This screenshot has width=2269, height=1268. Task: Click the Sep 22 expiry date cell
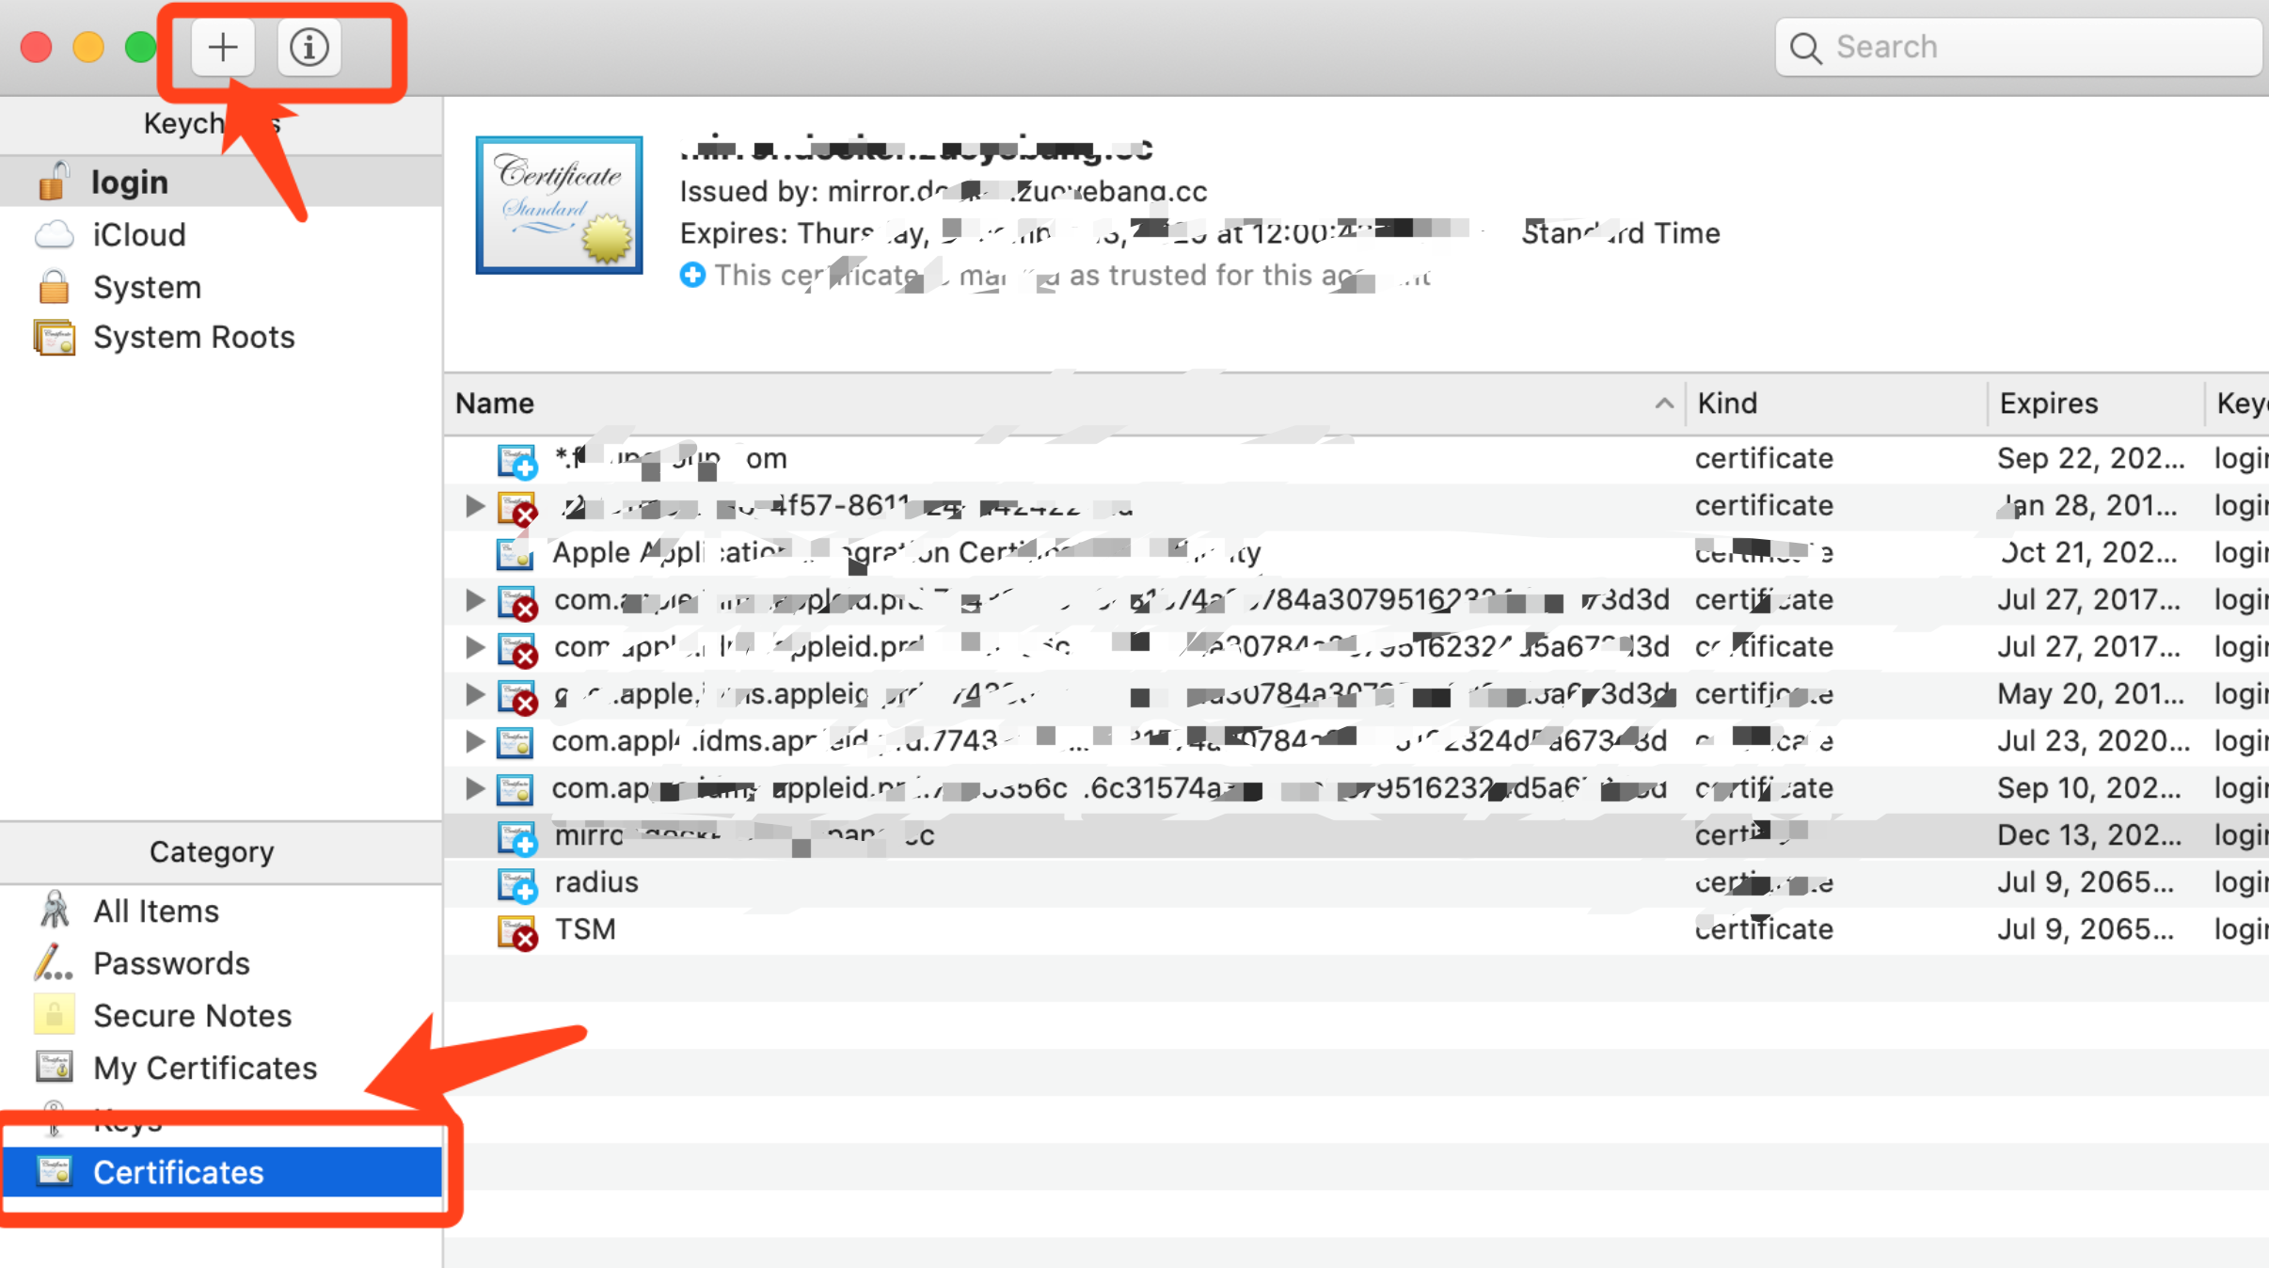coord(2090,458)
